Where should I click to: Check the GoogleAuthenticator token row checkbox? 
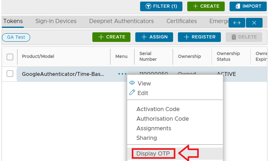coord(10,74)
